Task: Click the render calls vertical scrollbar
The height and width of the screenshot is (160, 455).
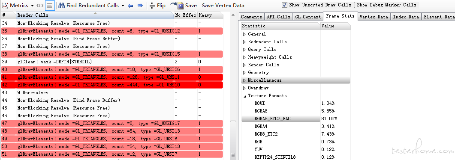Action: [233, 86]
